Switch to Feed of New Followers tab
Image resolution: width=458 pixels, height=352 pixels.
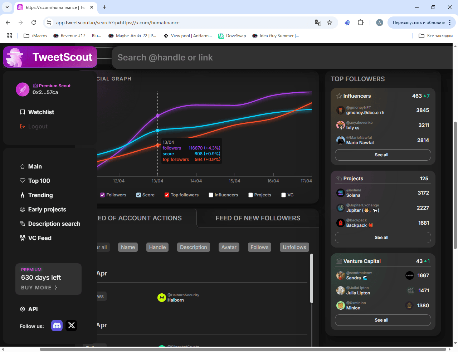click(258, 218)
